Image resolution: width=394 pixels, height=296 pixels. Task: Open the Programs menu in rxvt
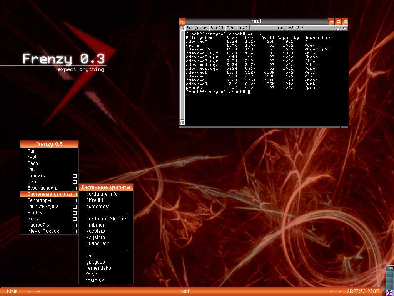[197, 28]
